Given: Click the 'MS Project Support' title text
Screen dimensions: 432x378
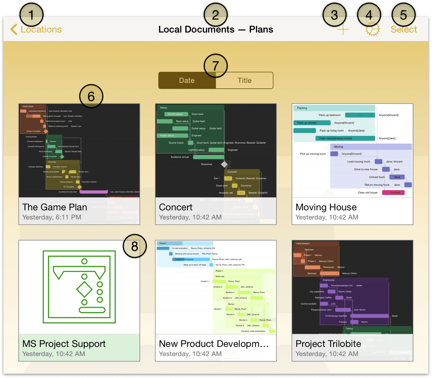Looking at the screenshot, I should [x=64, y=344].
